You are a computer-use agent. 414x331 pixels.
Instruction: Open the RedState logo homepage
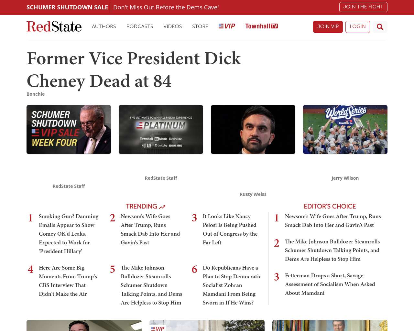pos(54,27)
